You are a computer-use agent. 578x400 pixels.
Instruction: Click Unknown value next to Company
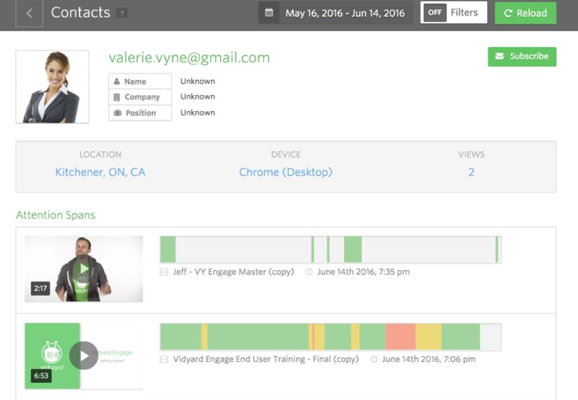tap(197, 97)
